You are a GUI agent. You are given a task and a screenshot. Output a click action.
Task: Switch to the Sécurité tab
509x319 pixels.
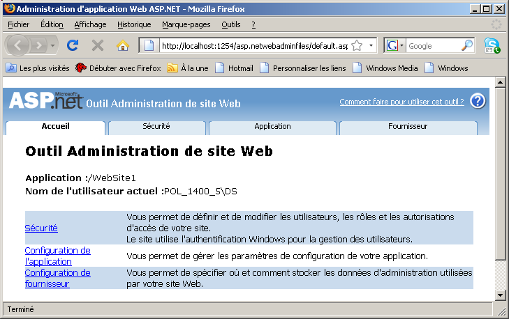tap(156, 127)
